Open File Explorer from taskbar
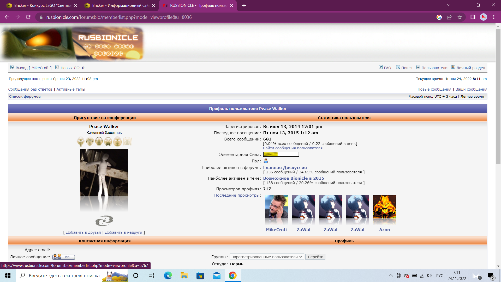This screenshot has height=282, width=501. click(x=184, y=275)
